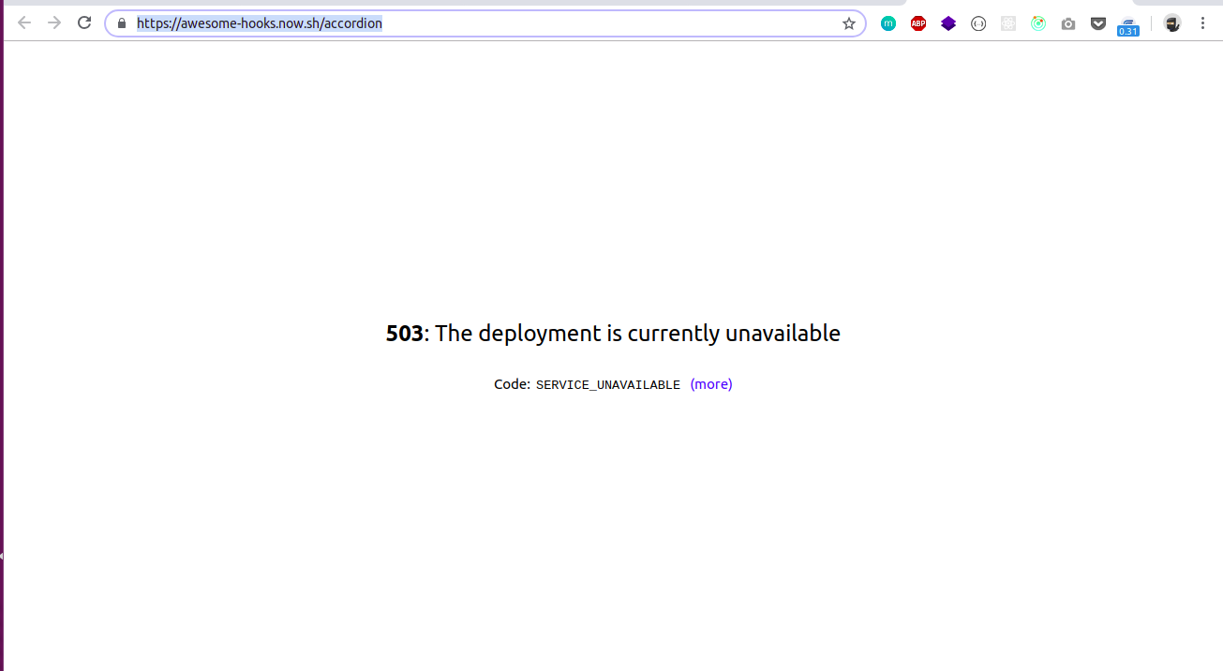This screenshot has width=1223, height=671.
Task: Bookmark the page with the star
Action: coord(849,22)
